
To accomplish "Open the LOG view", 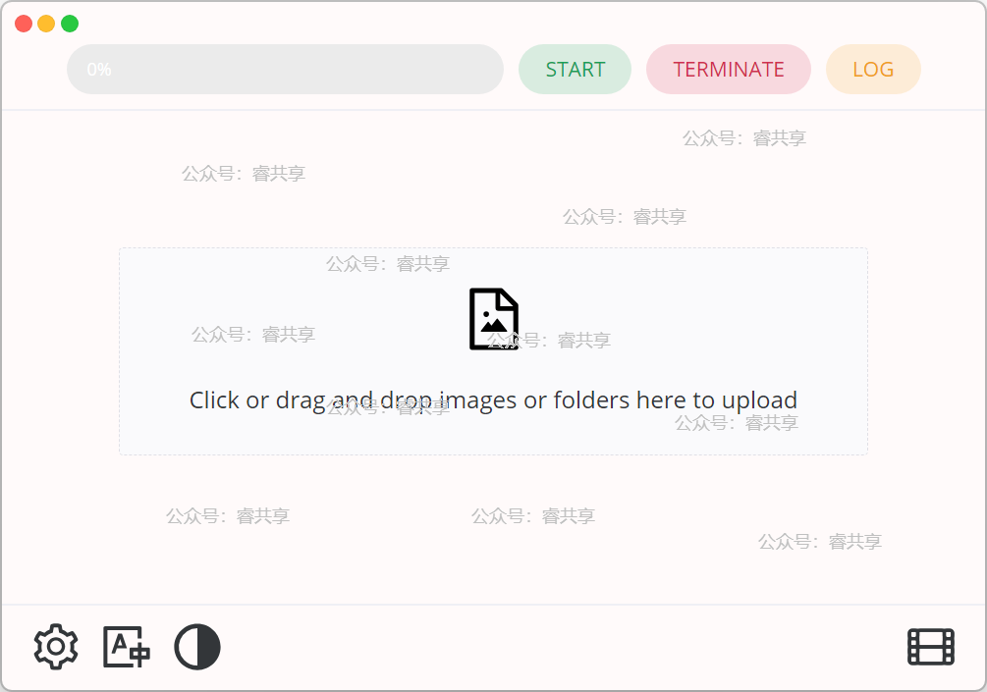I will (873, 69).
